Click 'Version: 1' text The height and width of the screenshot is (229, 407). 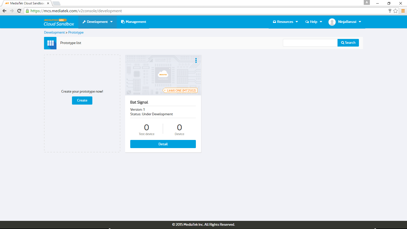pos(137,110)
